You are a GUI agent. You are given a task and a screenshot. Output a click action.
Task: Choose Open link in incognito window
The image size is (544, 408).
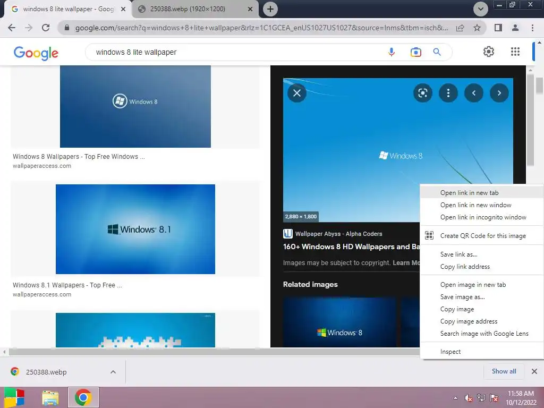point(481,217)
